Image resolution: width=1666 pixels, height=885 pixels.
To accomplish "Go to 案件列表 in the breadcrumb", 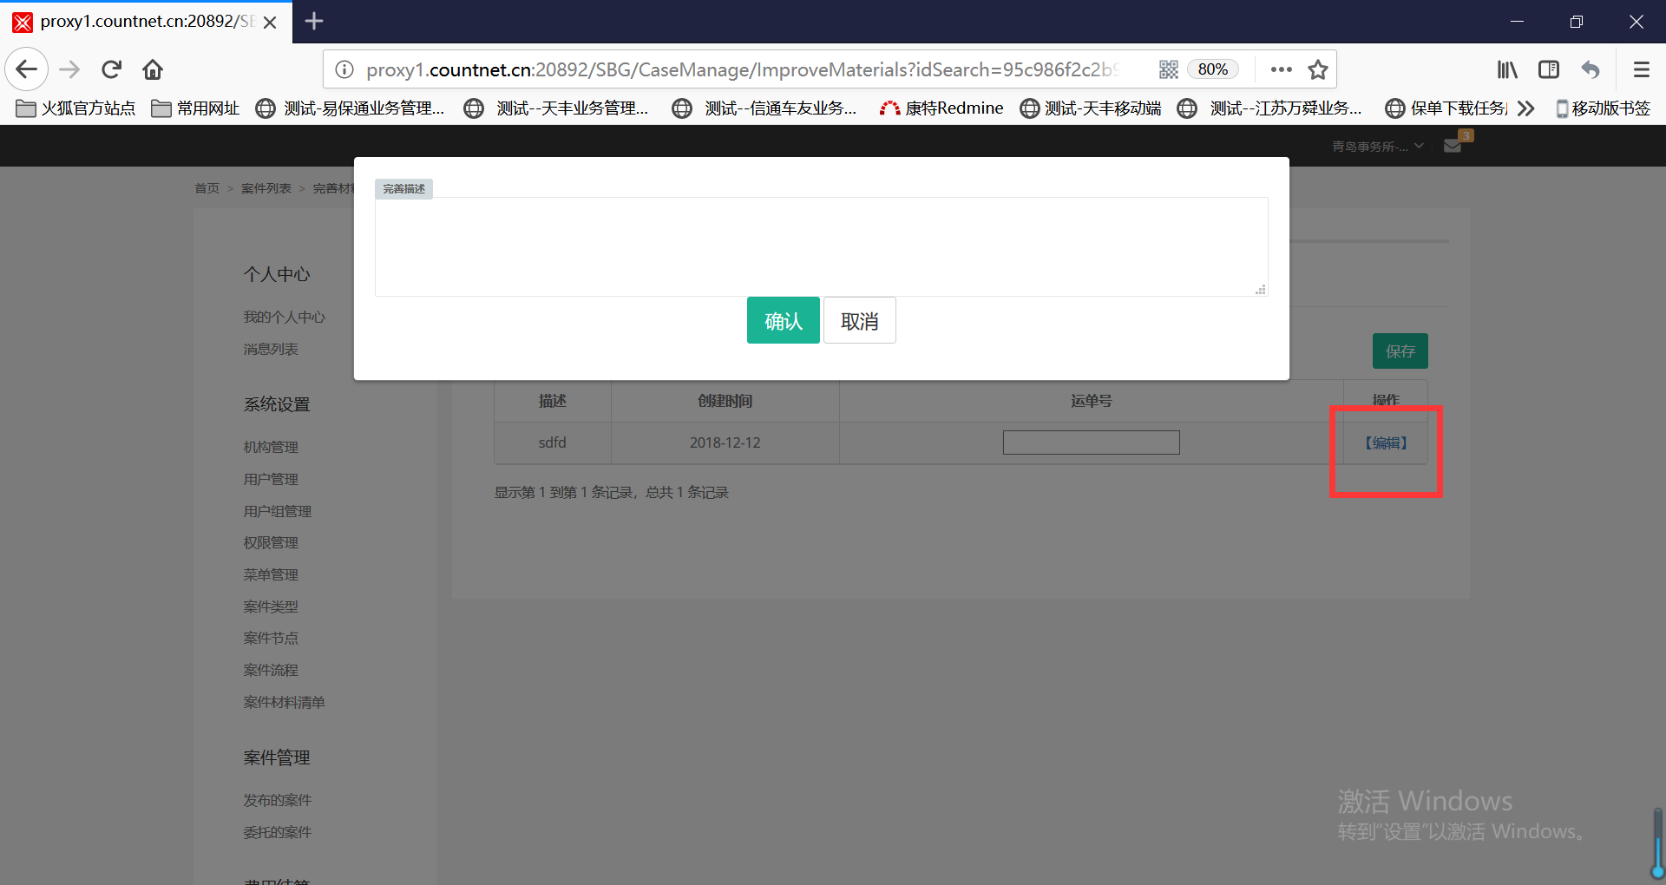I will pyautogui.click(x=266, y=188).
